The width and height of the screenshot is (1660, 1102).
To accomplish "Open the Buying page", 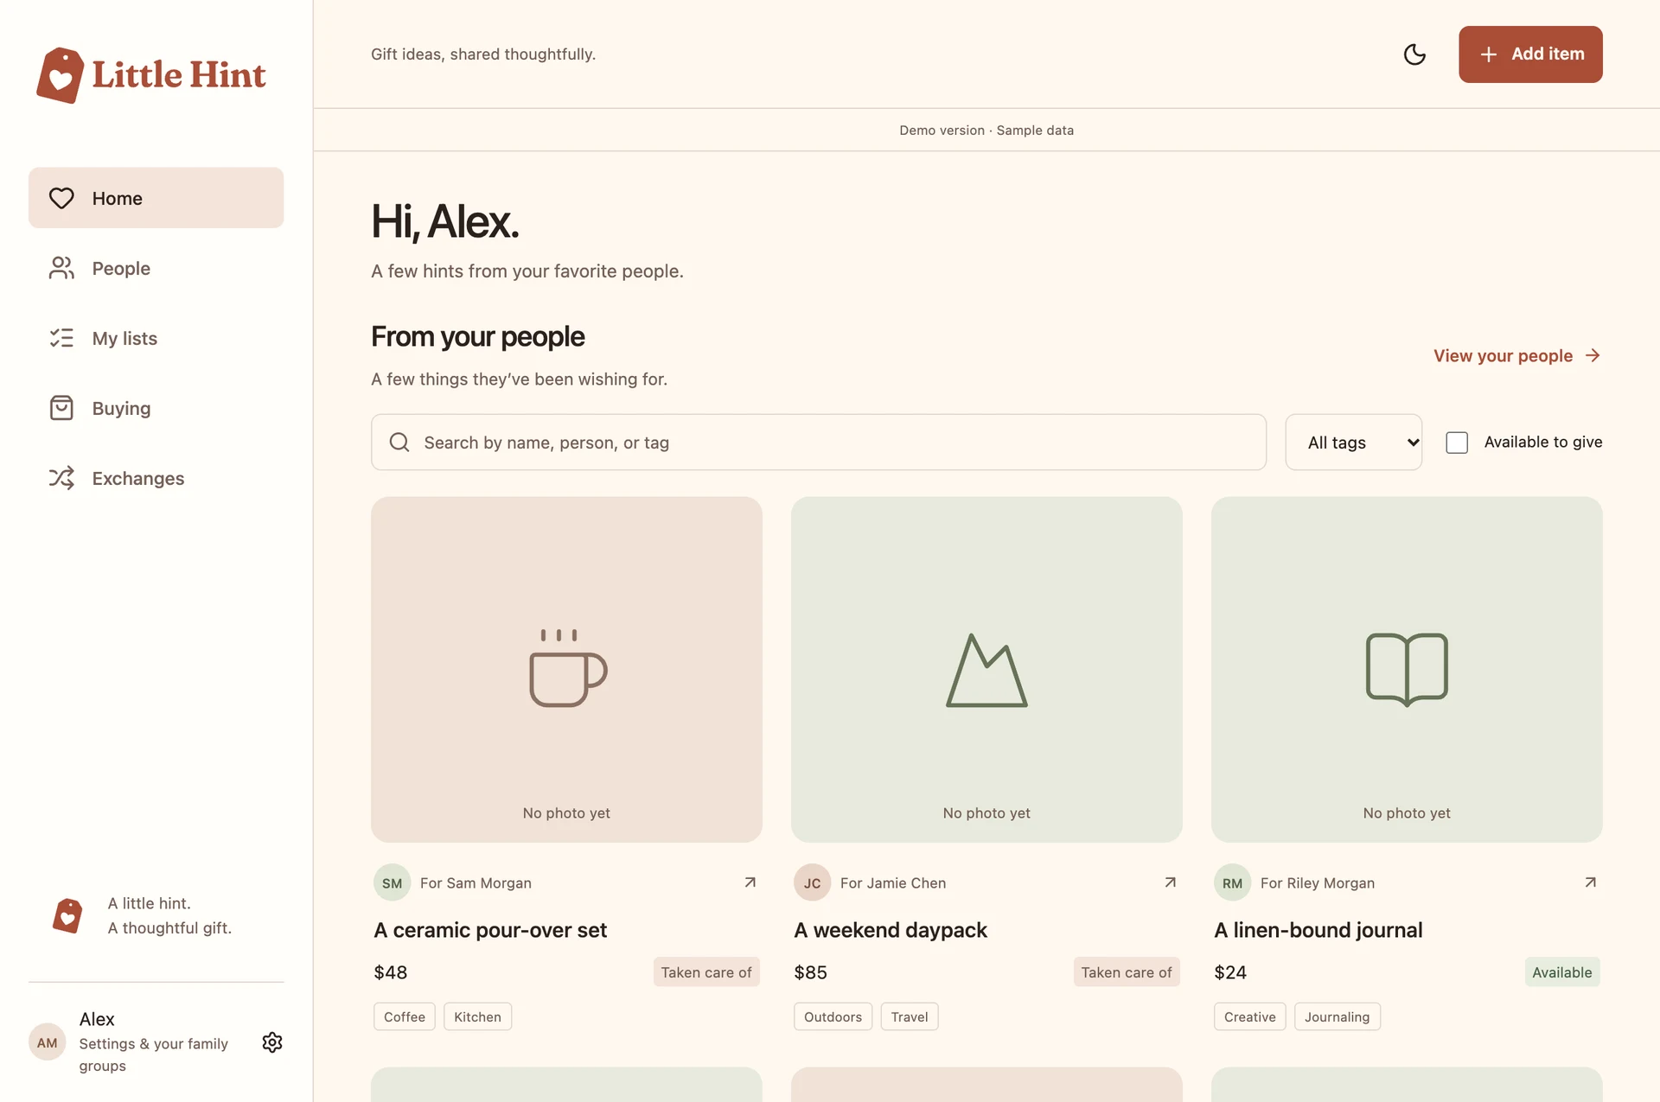I will (x=156, y=408).
